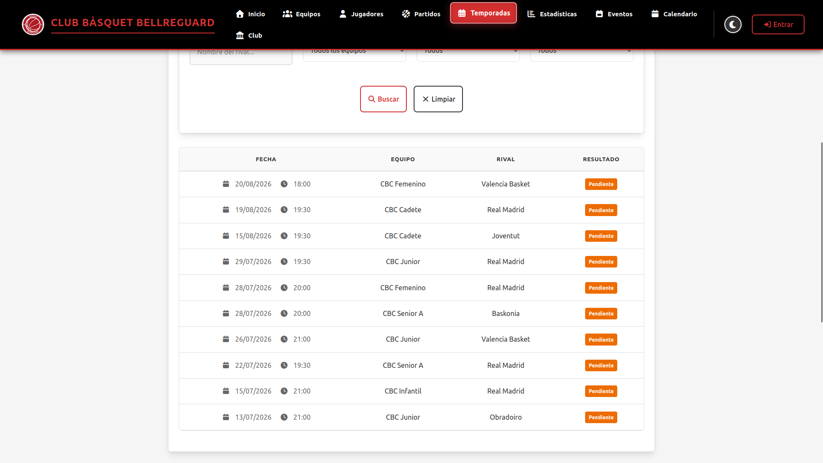
Task: Focus the rival name input field
Action: pyautogui.click(x=241, y=56)
